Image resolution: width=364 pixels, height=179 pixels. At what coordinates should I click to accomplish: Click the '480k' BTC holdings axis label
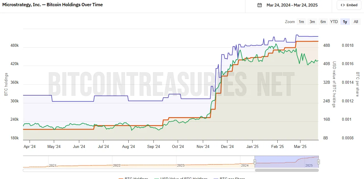(x=15, y=46)
